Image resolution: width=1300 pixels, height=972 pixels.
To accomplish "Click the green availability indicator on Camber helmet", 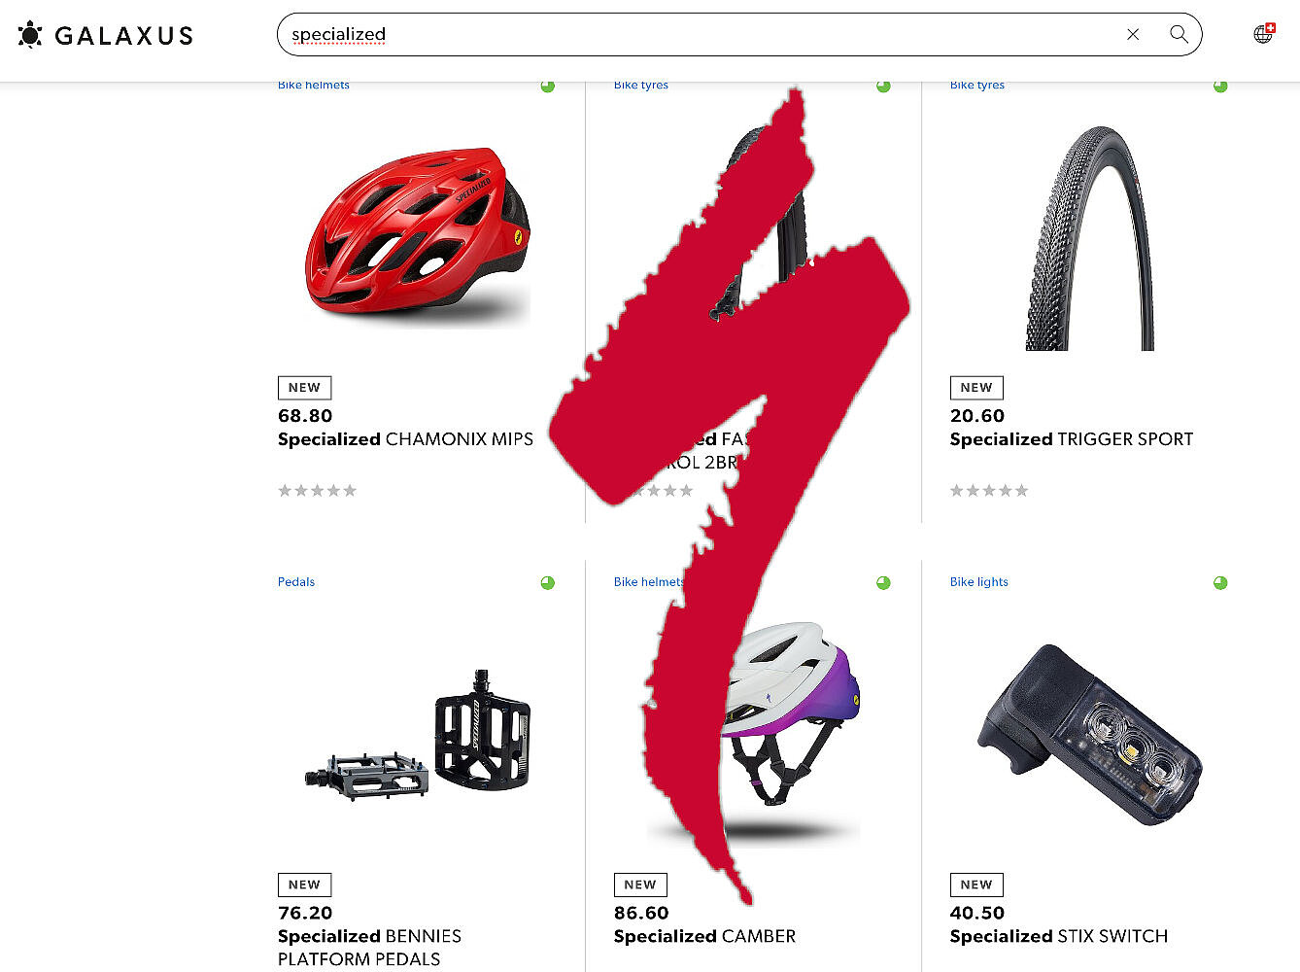I will [883, 583].
